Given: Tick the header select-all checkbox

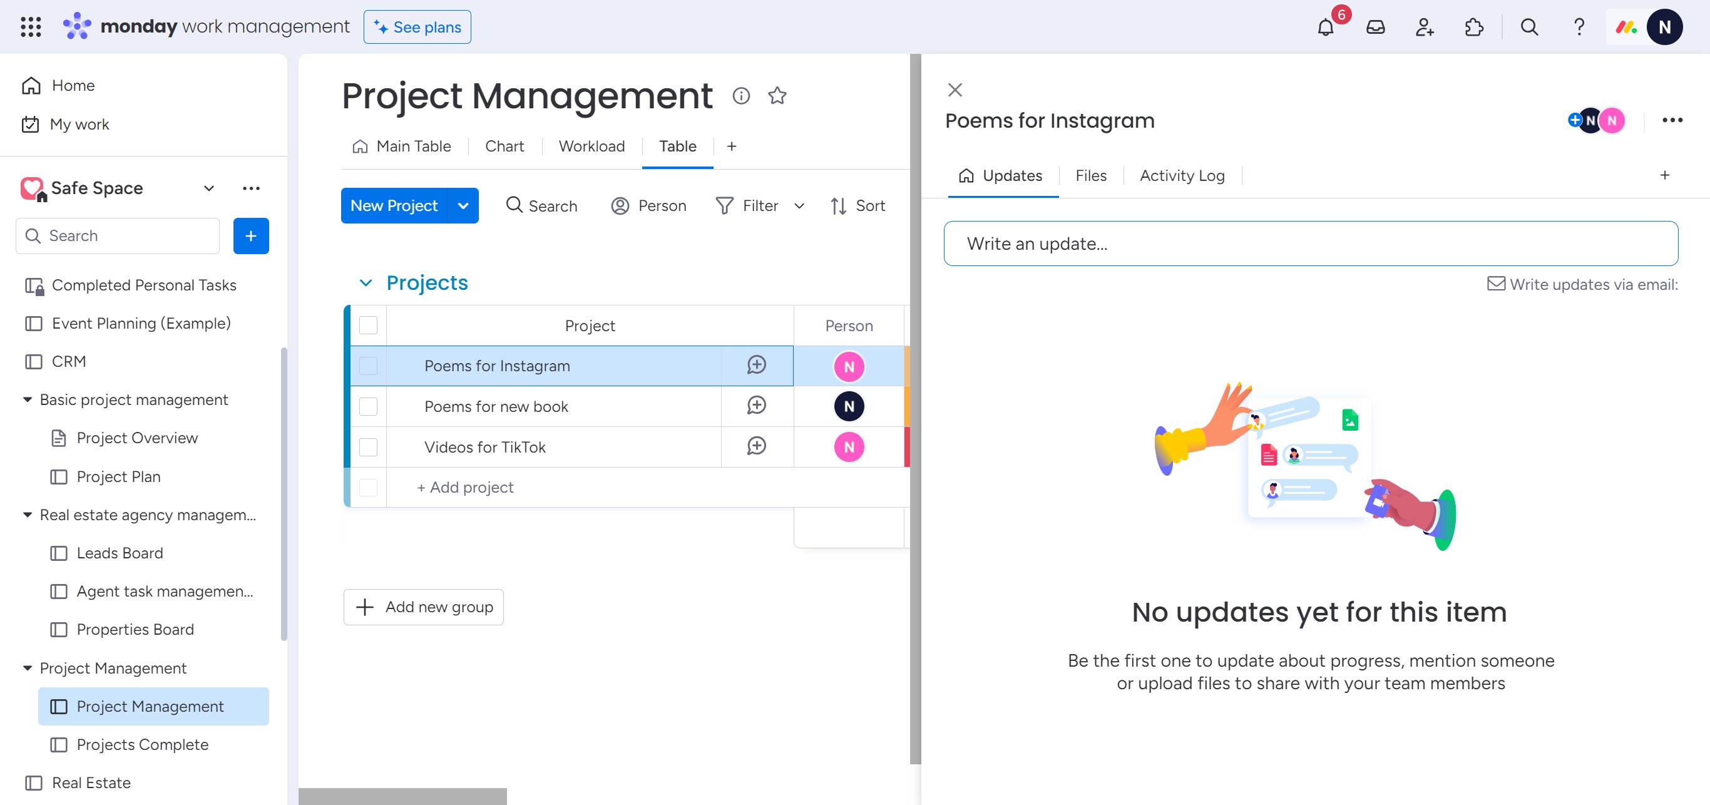Looking at the screenshot, I should click(368, 325).
